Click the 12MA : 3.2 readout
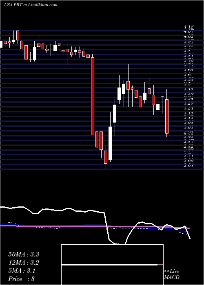This screenshot has width=204, height=285. [24, 263]
